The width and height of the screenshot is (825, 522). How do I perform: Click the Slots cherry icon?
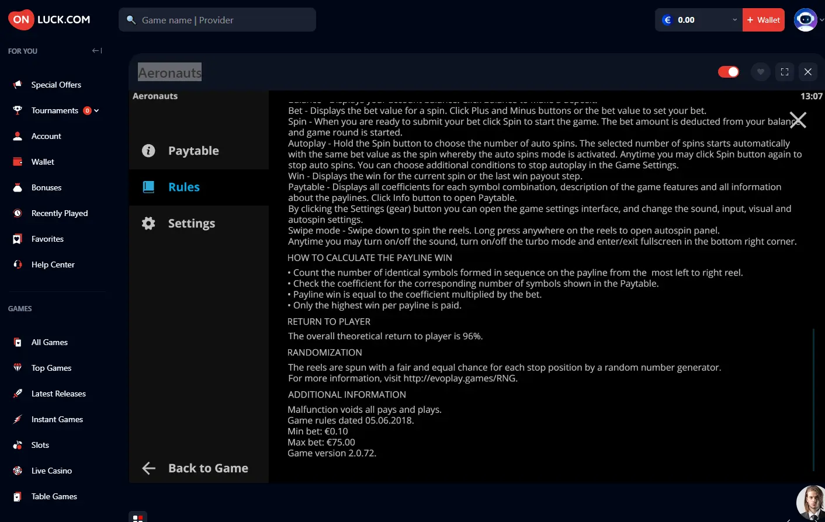click(x=18, y=445)
